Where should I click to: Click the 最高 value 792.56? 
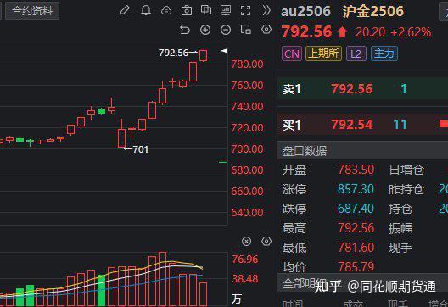tap(356, 228)
